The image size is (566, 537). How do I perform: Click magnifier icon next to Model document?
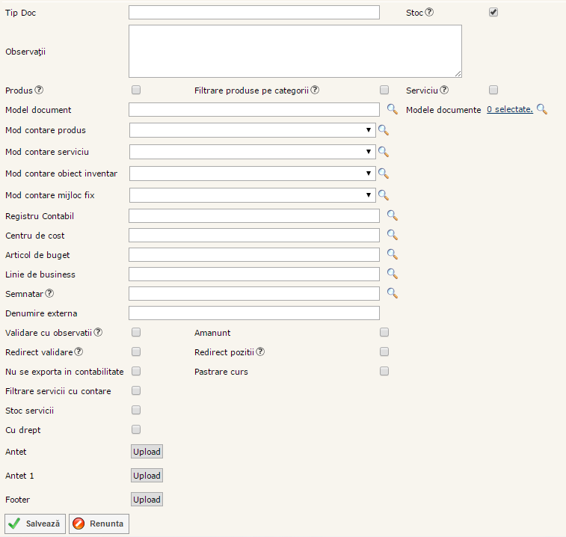tap(392, 110)
